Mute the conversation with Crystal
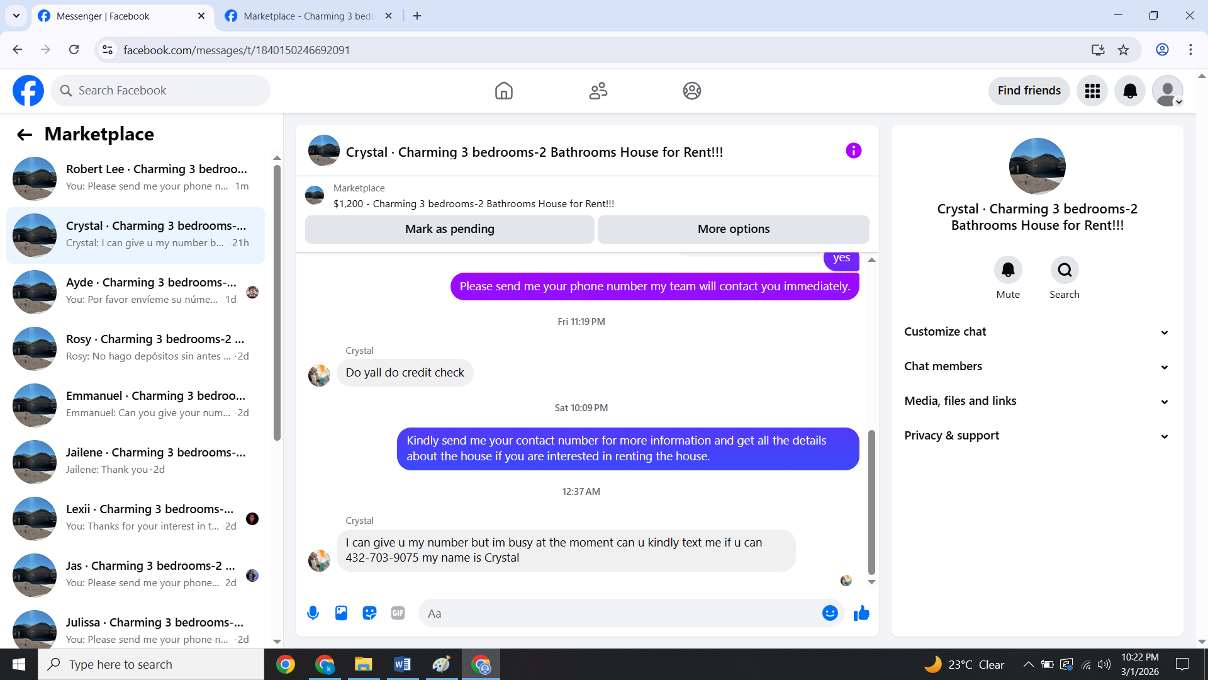Image resolution: width=1208 pixels, height=680 pixels. point(1008,270)
